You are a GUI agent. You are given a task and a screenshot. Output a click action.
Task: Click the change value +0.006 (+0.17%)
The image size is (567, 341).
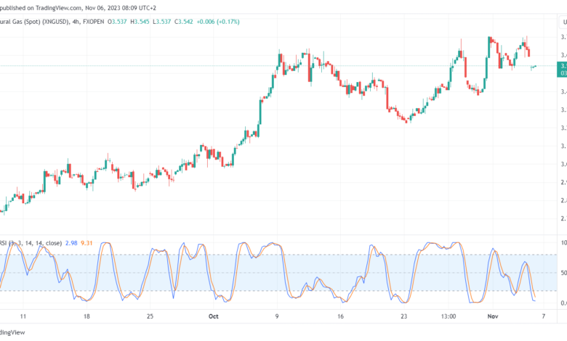218,22
